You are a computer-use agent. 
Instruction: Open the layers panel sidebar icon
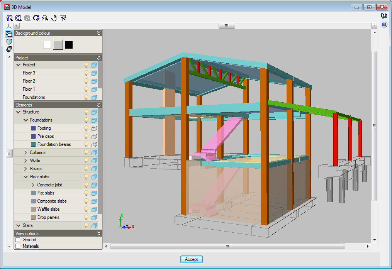pyautogui.click(x=9, y=34)
